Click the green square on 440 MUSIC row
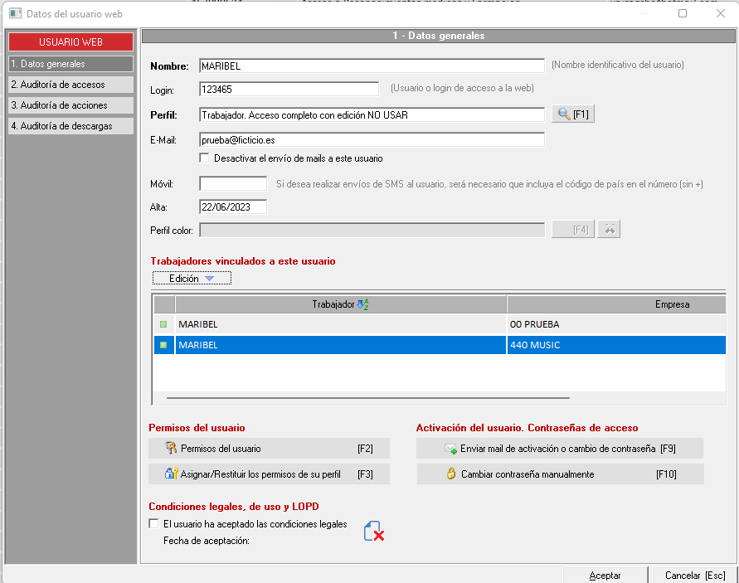 [163, 345]
